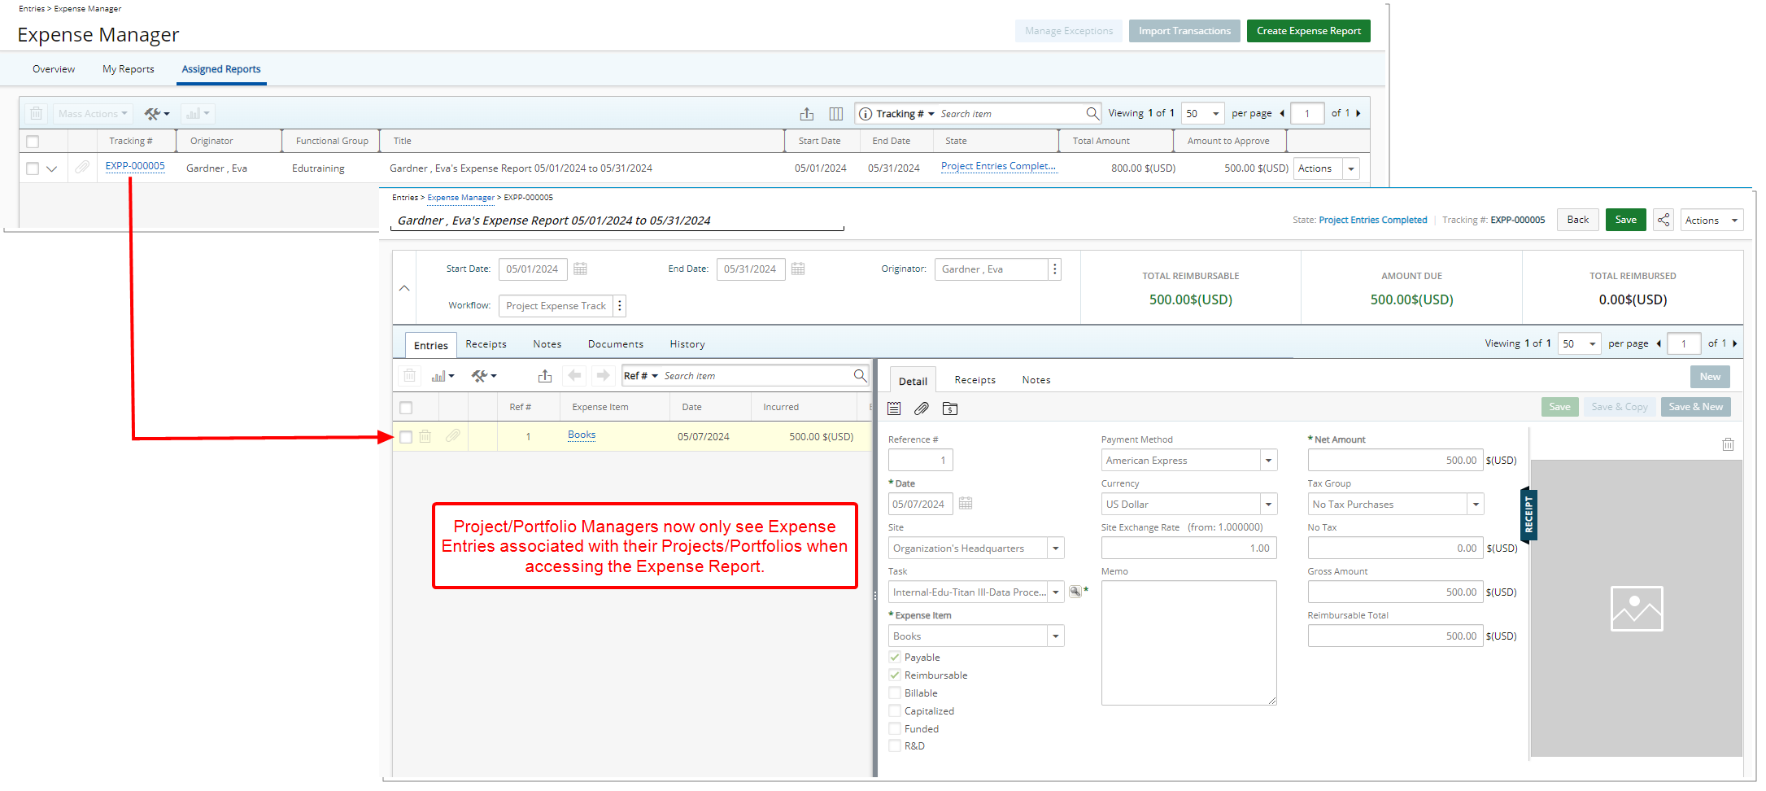
Task: Click the receipt folder icon in Detail panel
Action: [950, 409]
